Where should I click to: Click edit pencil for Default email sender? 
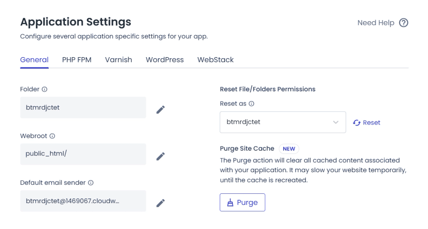click(161, 203)
